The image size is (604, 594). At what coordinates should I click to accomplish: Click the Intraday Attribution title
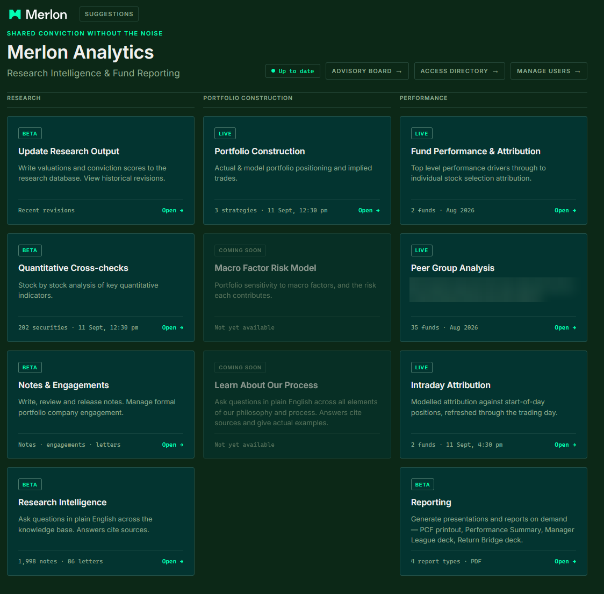pyautogui.click(x=450, y=385)
